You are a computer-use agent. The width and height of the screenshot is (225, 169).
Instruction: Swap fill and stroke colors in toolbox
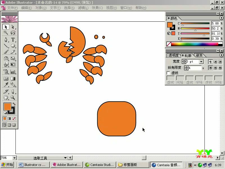tap(14, 104)
